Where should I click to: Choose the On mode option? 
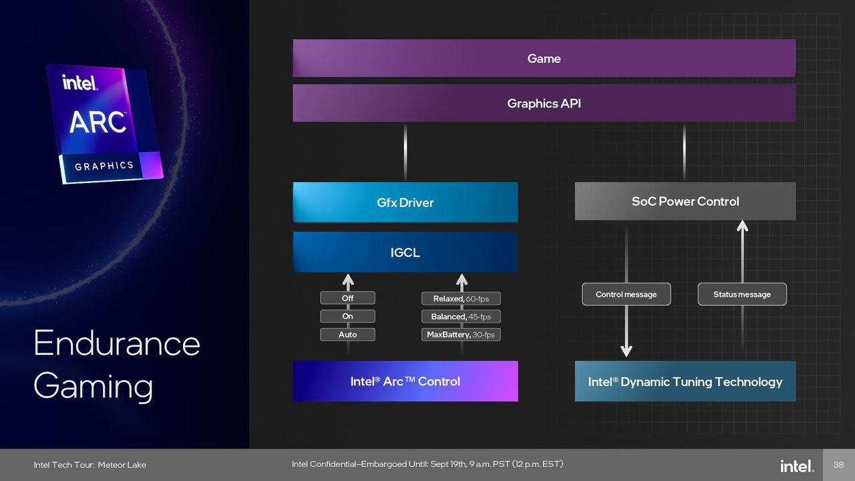[x=347, y=316]
